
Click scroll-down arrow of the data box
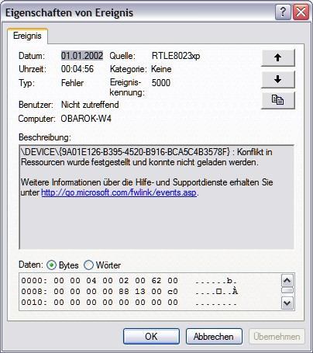coord(287,303)
